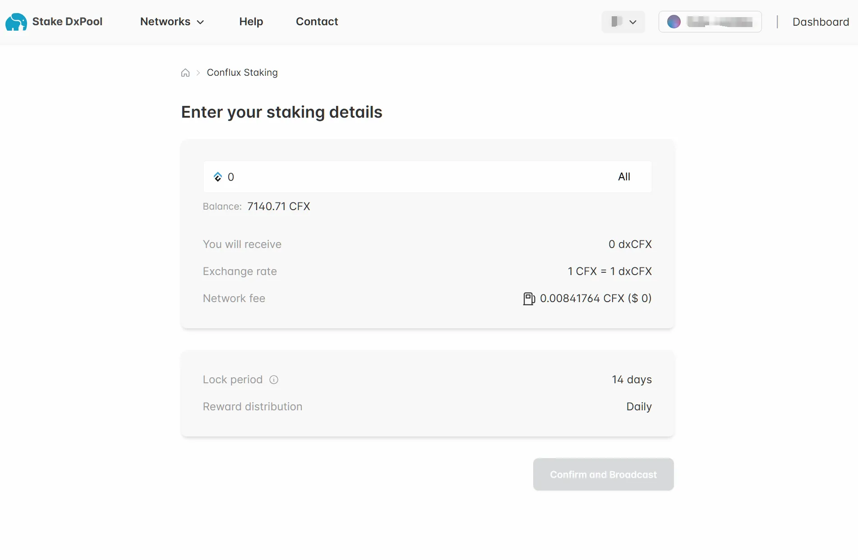Open the Networks dropdown menu
The height and width of the screenshot is (560, 858).
172,21
